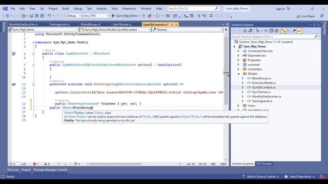The height and width of the screenshot is (184, 328).
Task: Click the warning count icon showing 0
Action: tap(46, 164)
